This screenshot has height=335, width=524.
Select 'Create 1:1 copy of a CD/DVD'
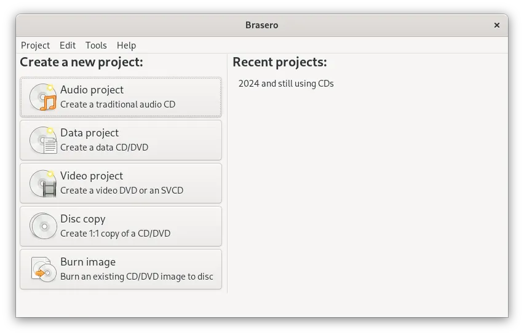click(115, 234)
